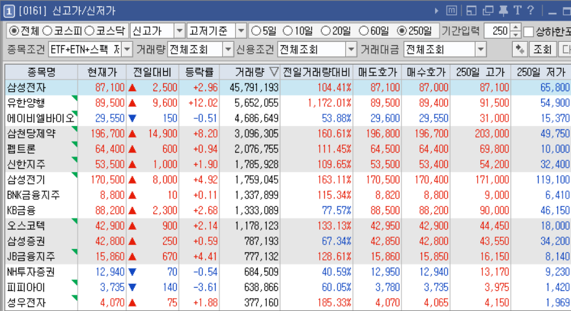This screenshot has width=571, height=311.
Task: Pin the window with pushpin icon
Action: coord(504,11)
